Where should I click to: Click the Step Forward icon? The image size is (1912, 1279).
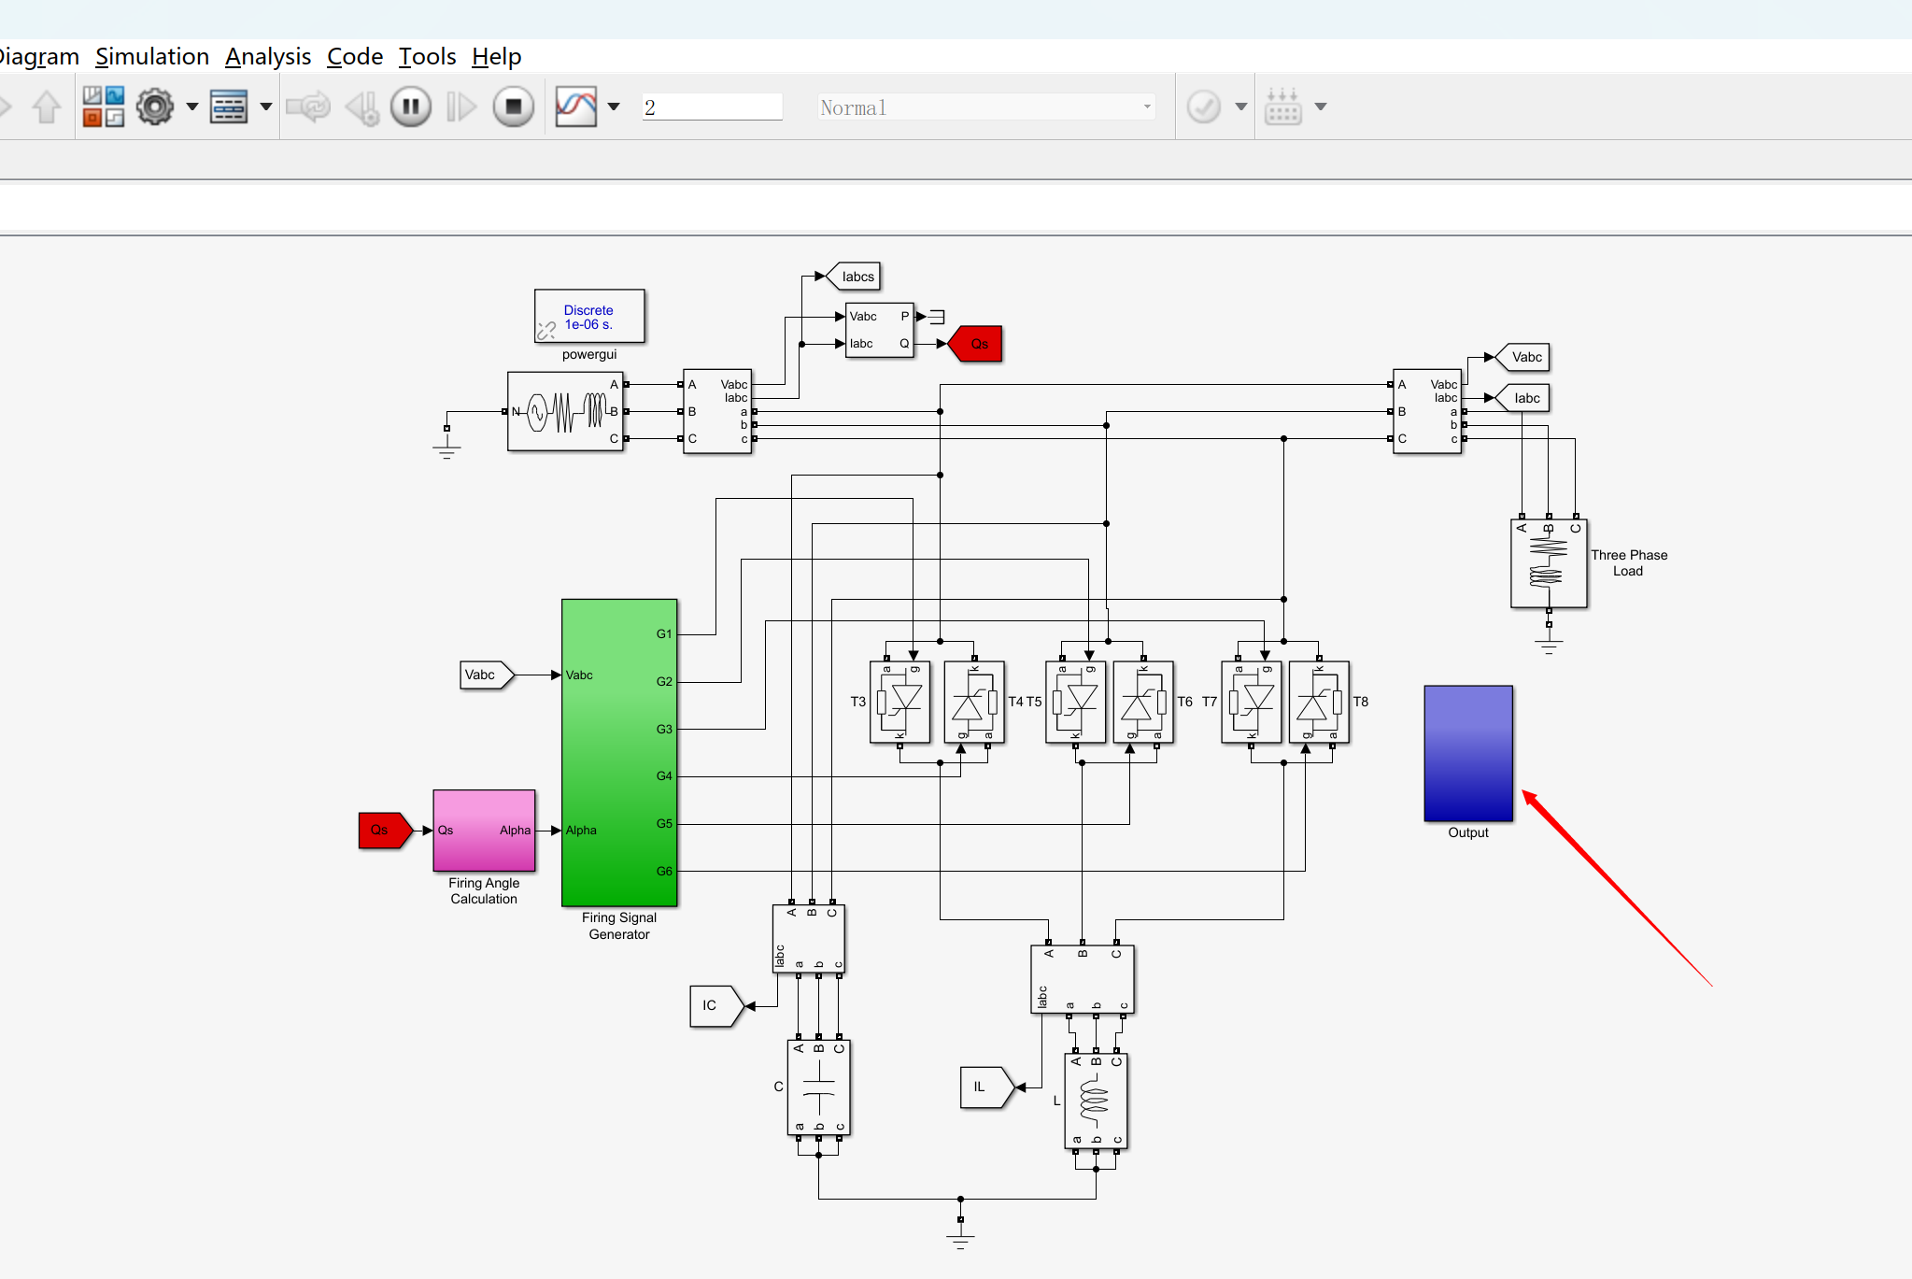point(461,107)
